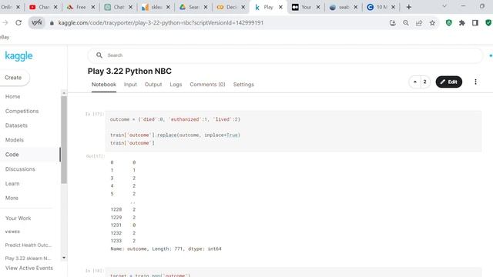Open the zoom magnifier icon in address bar
Screen dimensions: 493x277
tap(406, 22)
